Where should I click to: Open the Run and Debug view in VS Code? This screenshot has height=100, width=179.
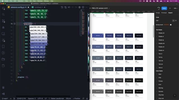[x=3, y=27]
